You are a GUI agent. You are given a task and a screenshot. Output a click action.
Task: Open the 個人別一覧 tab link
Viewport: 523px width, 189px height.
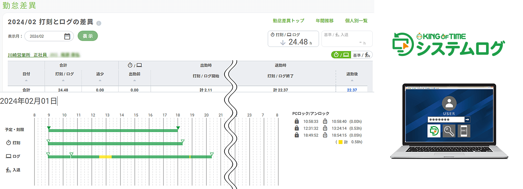coord(356,21)
